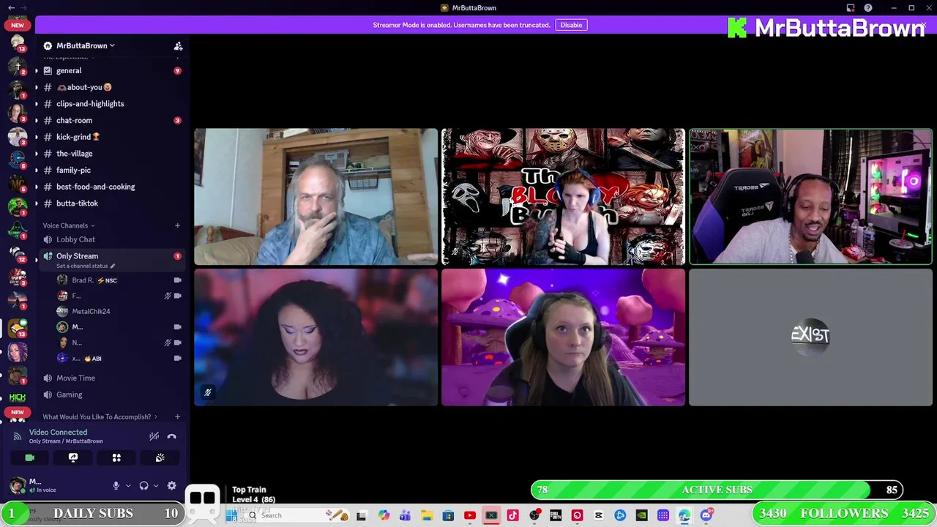Image resolution: width=937 pixels, height=527 pixels.
Task: Click the Video Connected status text
Action: [58, 433]
